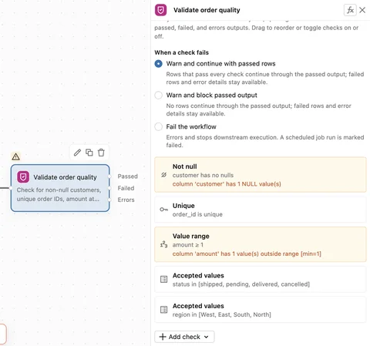This screenshot has height=346, width=370.
Task: Click the 'amount ≥ 1' text
Action: click(188, 245)
